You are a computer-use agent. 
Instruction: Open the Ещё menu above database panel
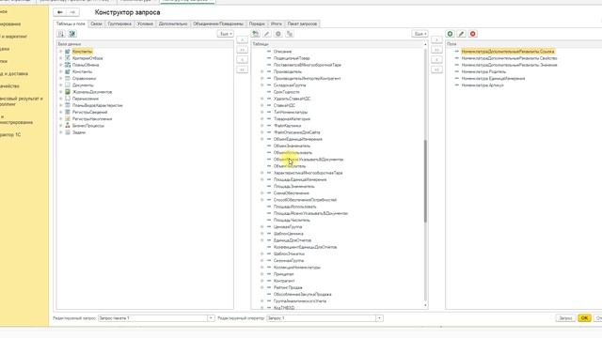pos(225,34)
